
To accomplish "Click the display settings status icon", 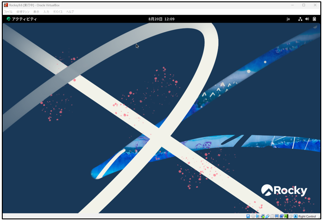I will tap(277, 216).
